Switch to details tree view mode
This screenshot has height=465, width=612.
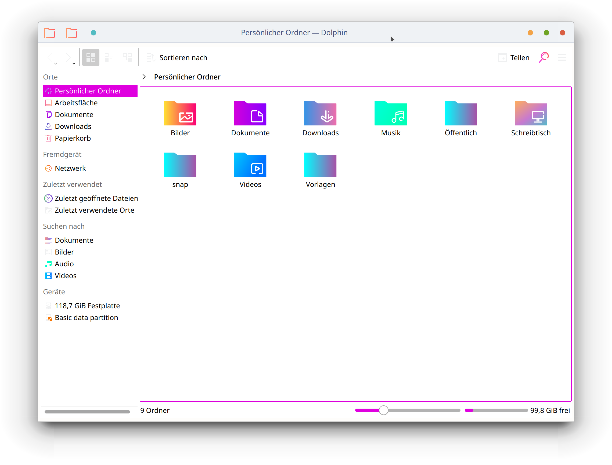point(127,57)
